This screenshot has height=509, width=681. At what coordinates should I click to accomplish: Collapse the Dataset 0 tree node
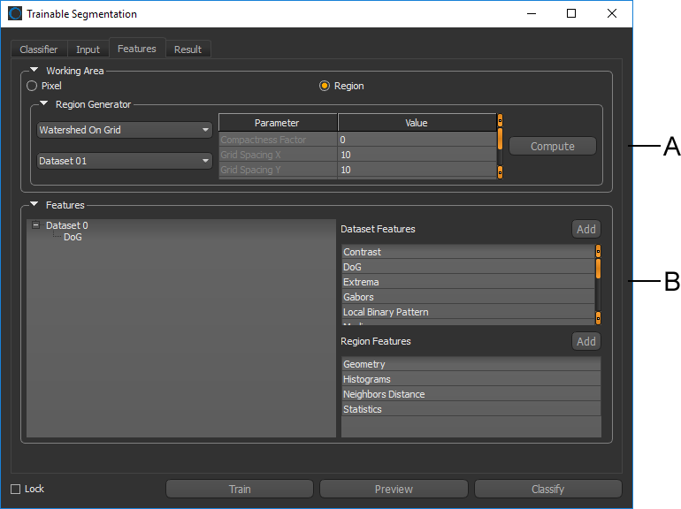35,225
